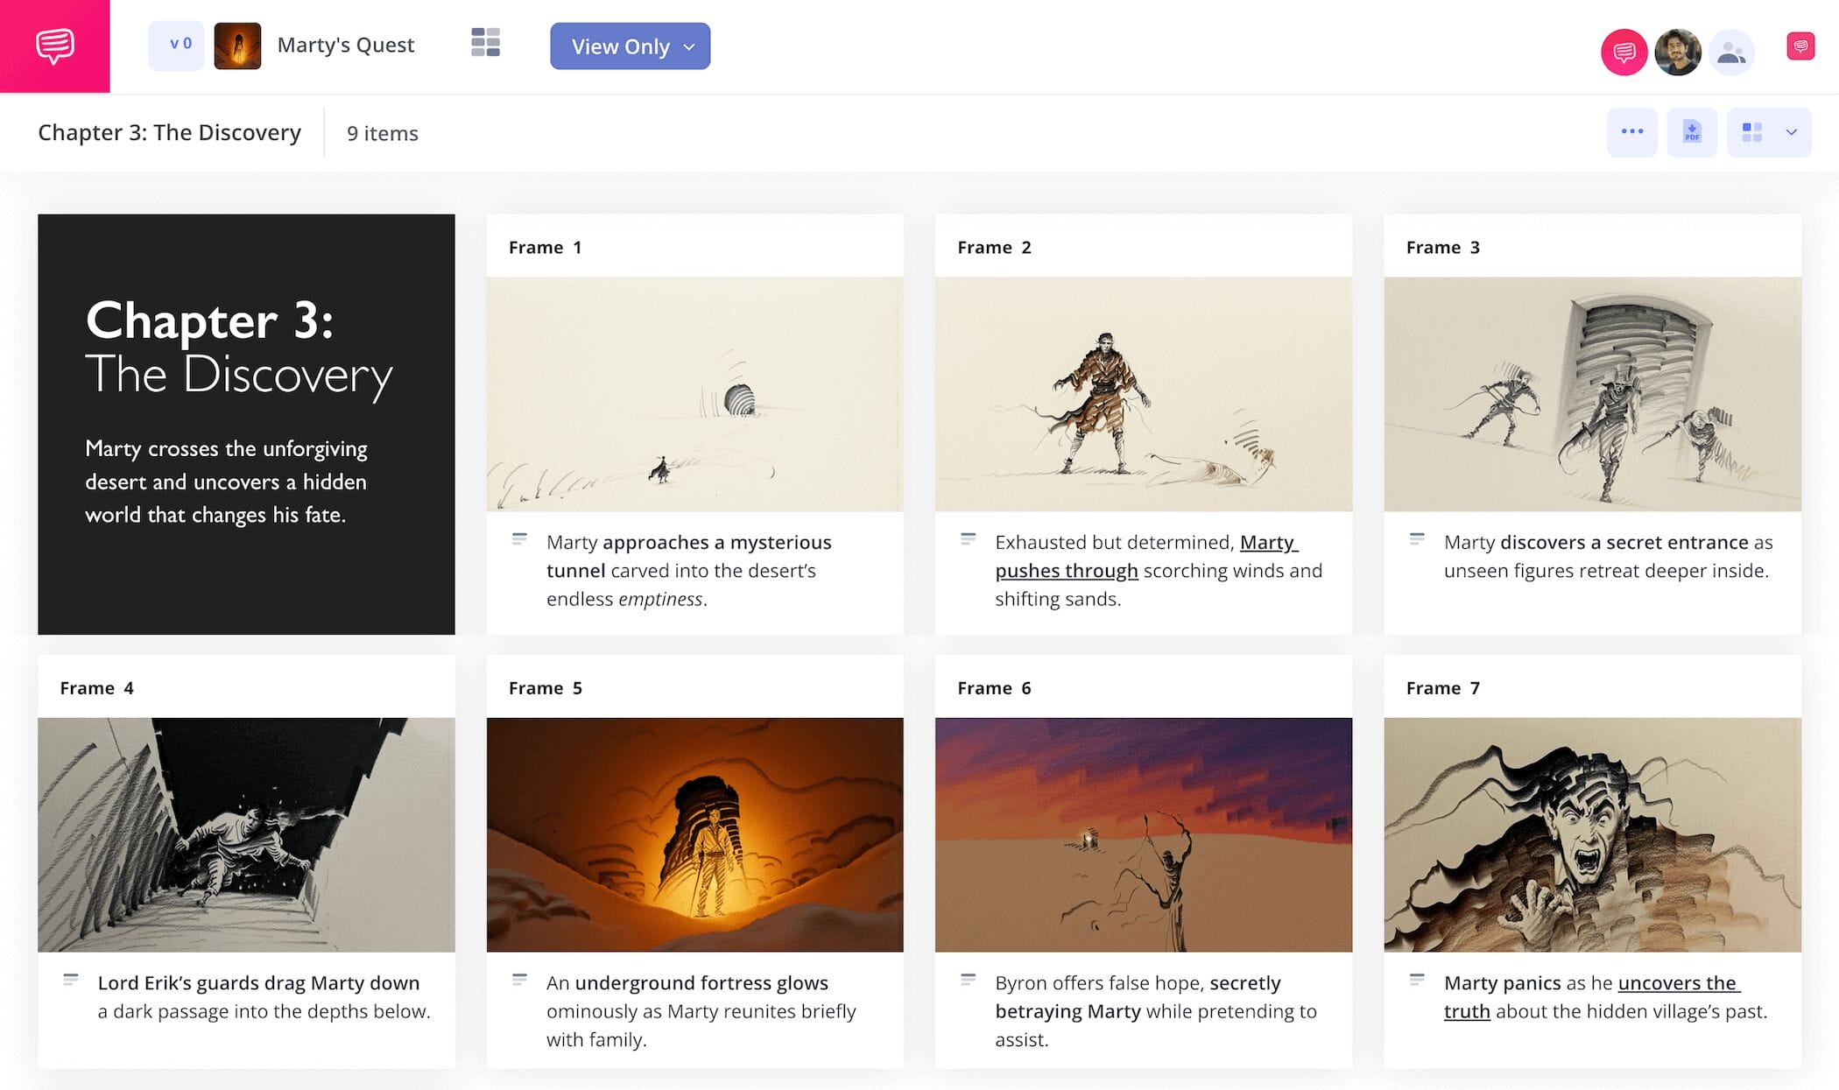
Task: Open the PDF export option
Action: click(1691, 131)
